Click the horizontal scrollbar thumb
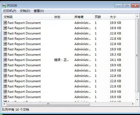This screenshot has height=115, width=140. (x=48, y=104)
